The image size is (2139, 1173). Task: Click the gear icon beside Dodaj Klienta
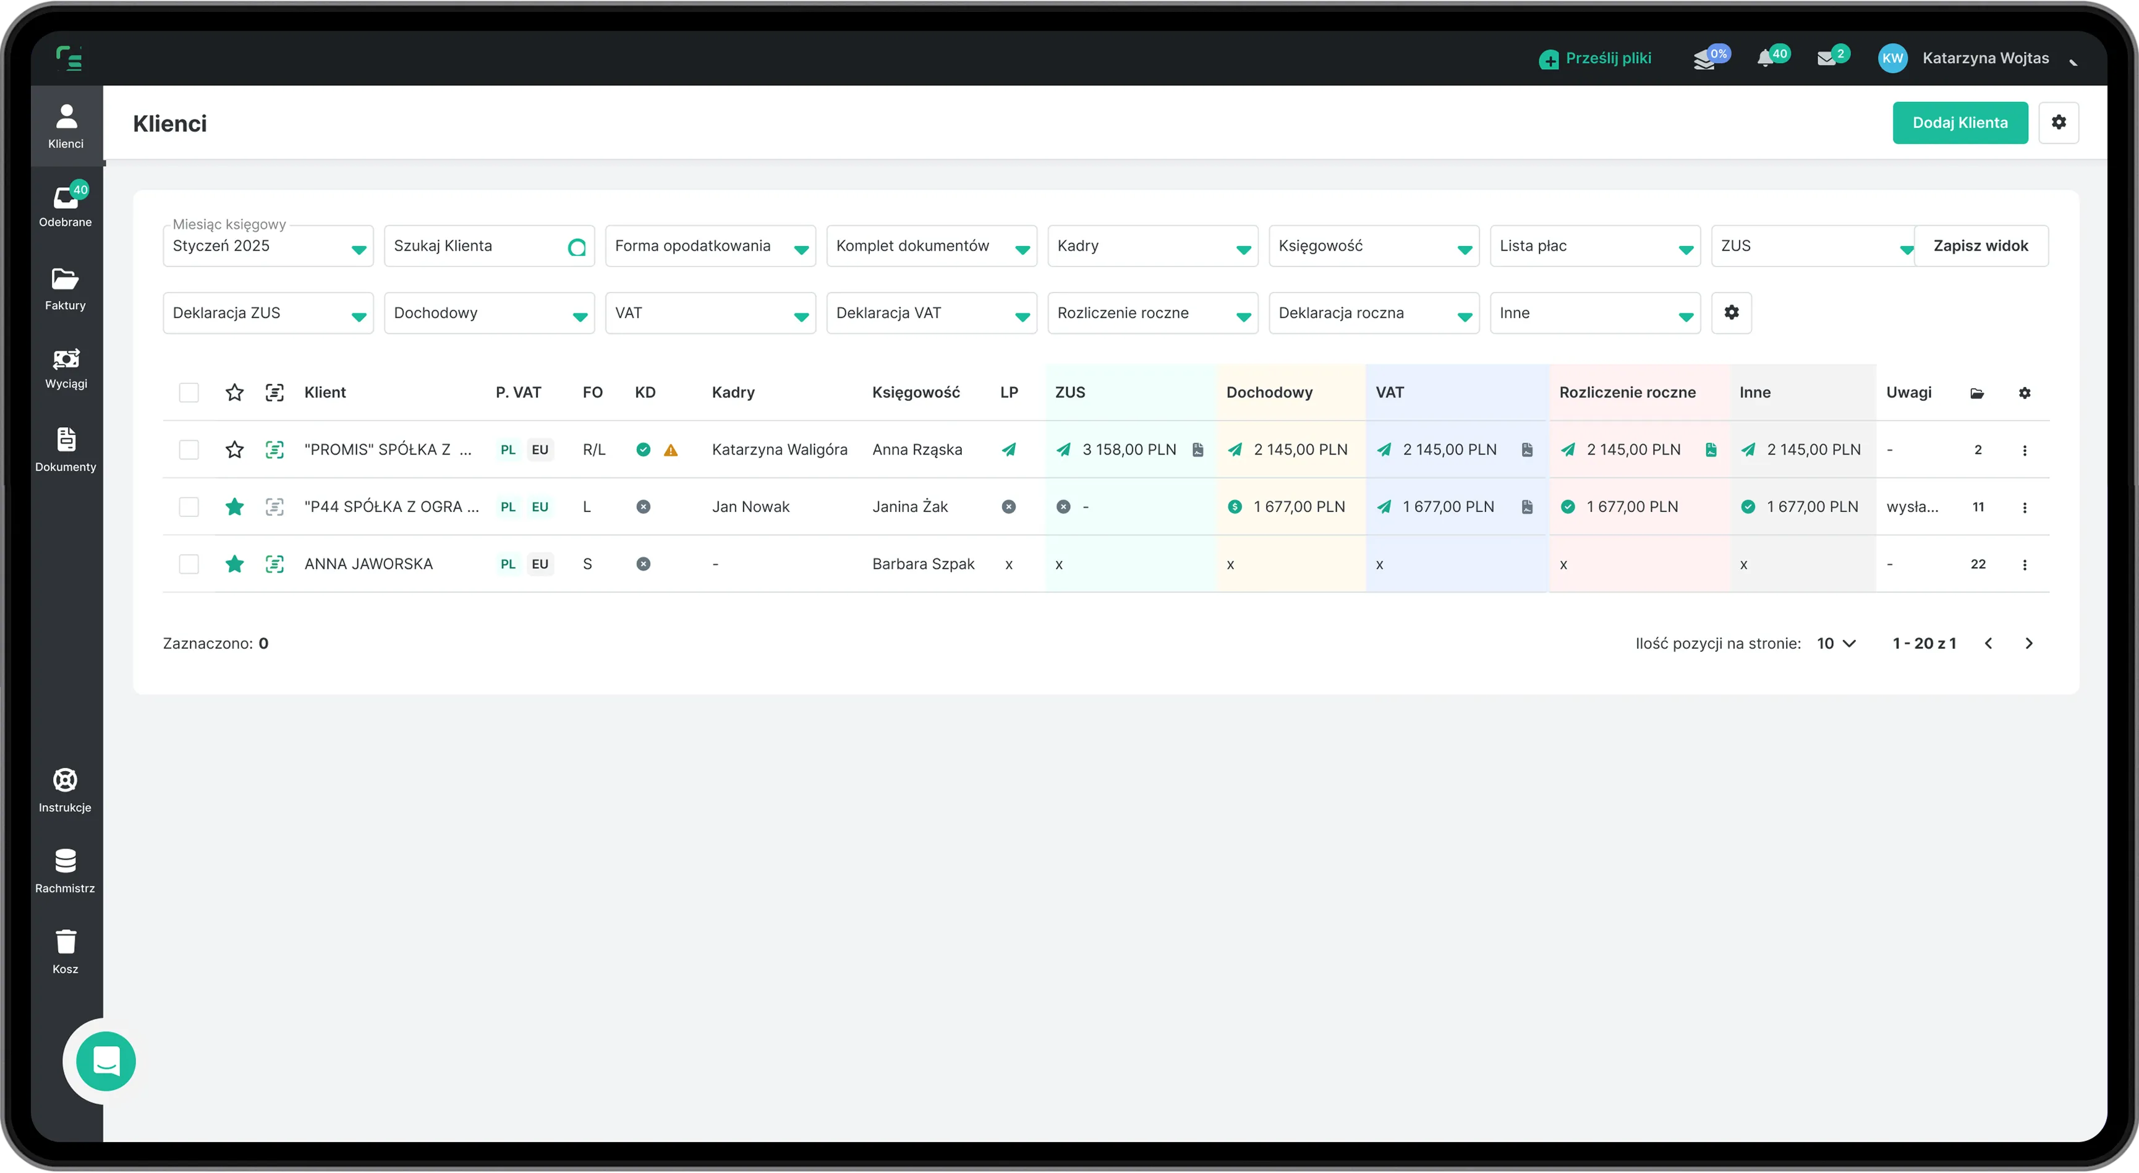pyautogui.click(x=2057, y=122)
